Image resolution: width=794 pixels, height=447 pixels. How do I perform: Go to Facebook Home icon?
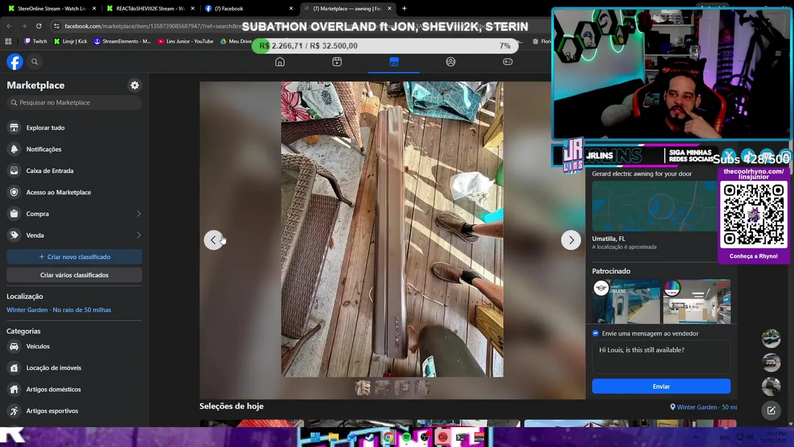coord(280,61)
